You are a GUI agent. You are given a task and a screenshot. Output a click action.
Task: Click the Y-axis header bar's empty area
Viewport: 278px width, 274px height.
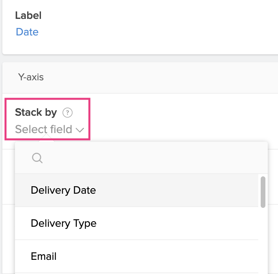click(x=158, y=77)
